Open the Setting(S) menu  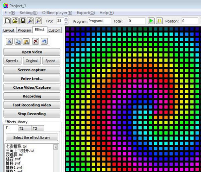[x=28, y=13]
